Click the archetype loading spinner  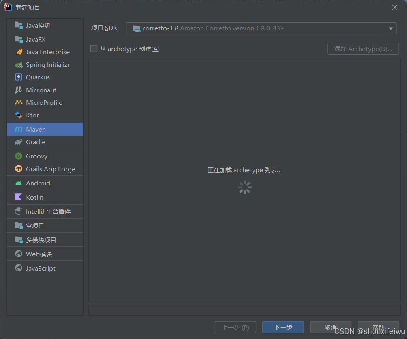pyautogui.click(x=245, y=187)
